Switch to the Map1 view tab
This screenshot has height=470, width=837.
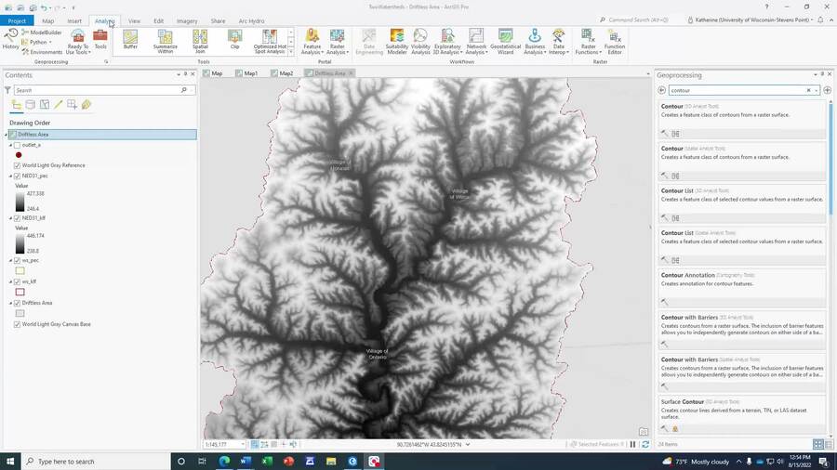(246, 73)
